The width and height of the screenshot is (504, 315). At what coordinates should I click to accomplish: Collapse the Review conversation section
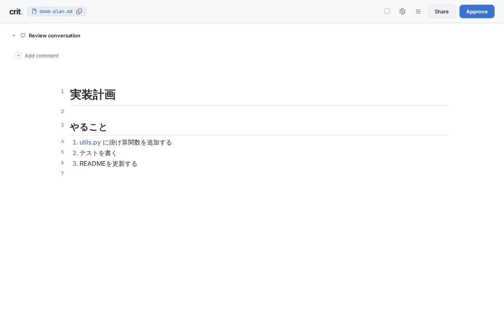tap(14, 35)
